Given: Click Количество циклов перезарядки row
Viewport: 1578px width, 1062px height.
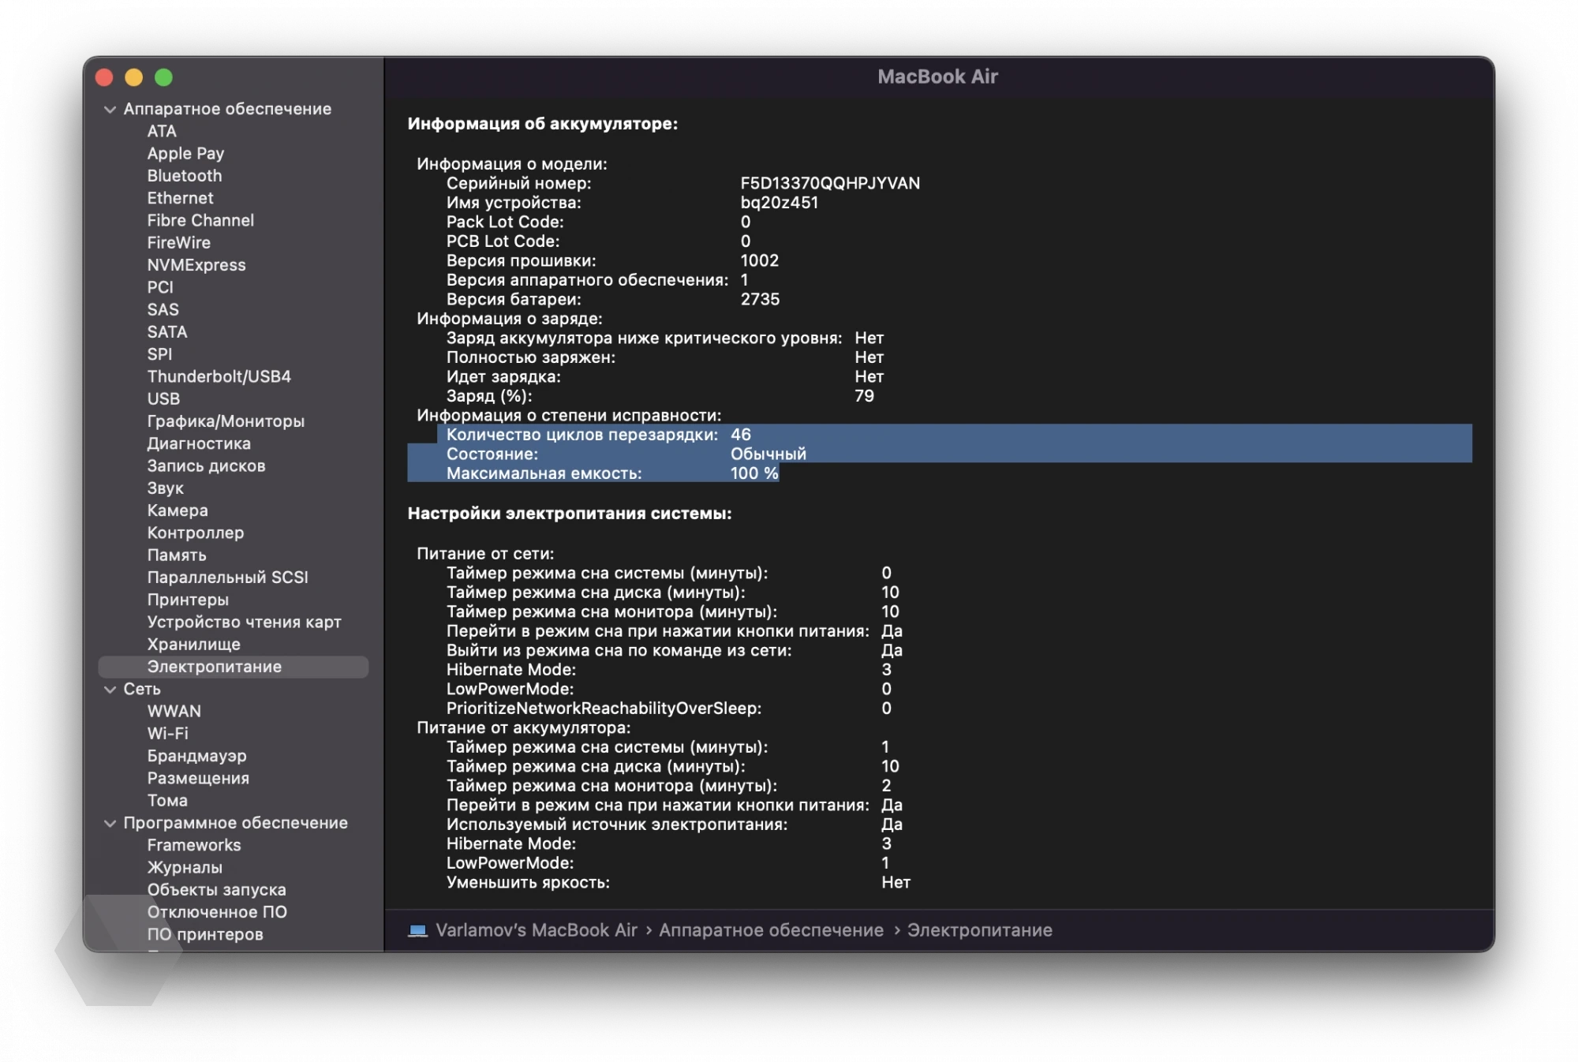Looking at the screenshot, I should point(955,435).
